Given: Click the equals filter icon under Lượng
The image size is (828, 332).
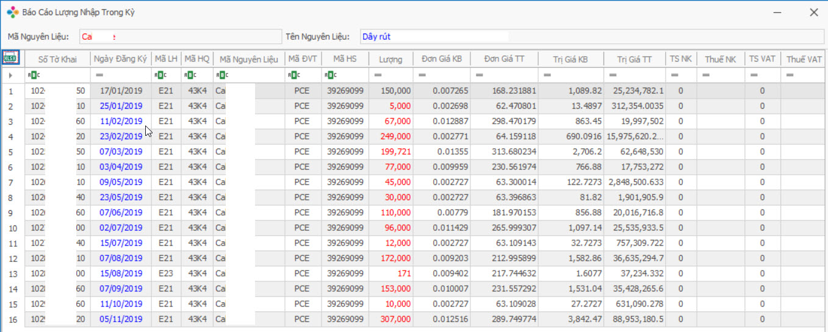Looking at the screenshot, I should pos(378,75).
